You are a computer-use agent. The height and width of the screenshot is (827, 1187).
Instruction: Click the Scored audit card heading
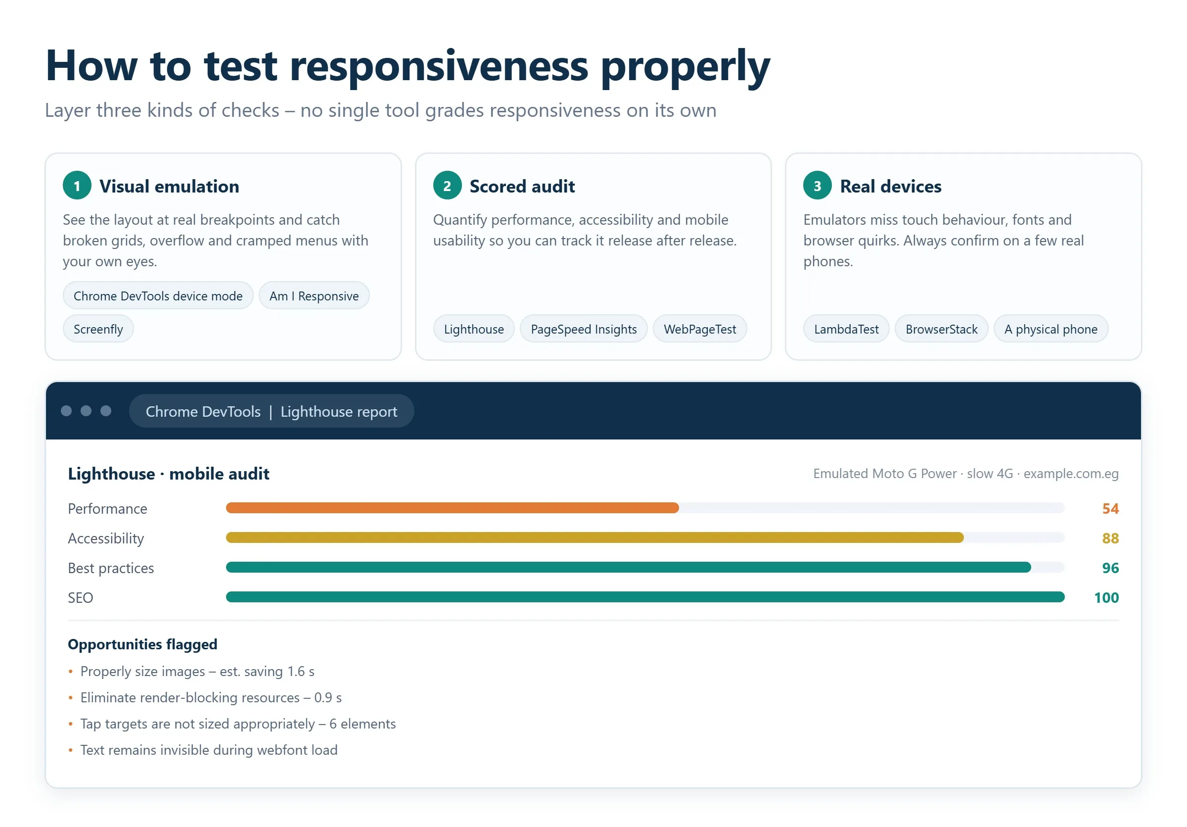coord(522,186)
